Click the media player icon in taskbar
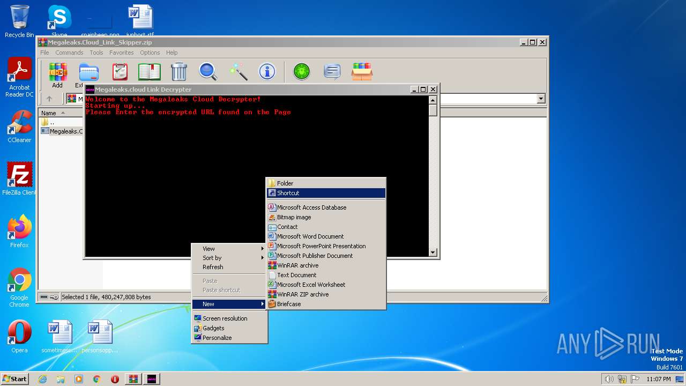This screenshot has height=386, width=686. tap(79, 378)
